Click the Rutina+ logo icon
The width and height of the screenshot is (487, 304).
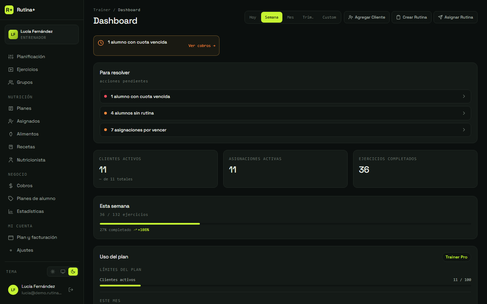pyautogui.click(x=9, y=10)
